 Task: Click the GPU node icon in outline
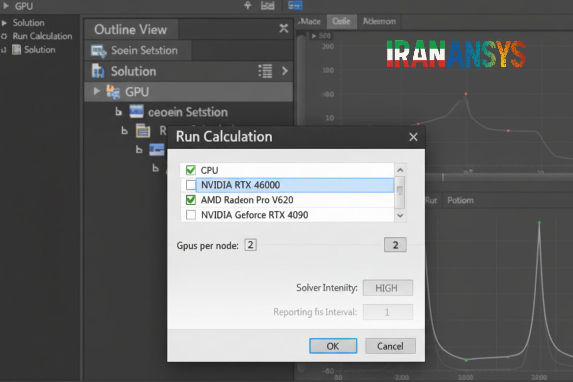click(113, 92)
